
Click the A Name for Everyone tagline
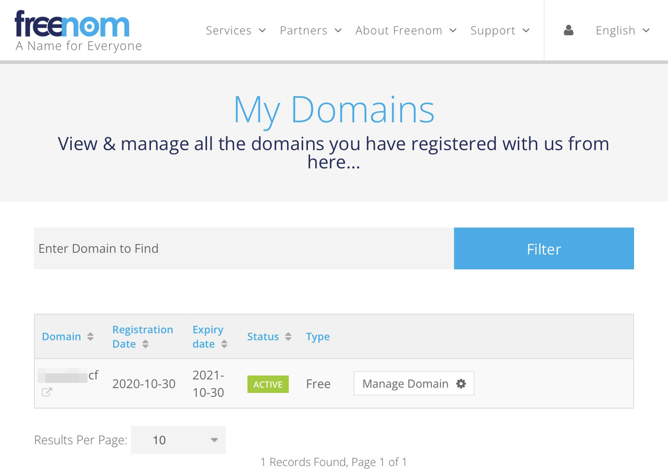pos(78,46)
